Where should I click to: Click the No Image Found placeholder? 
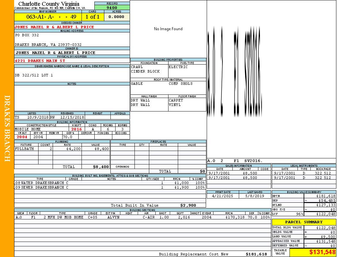(x=168, y=29)
